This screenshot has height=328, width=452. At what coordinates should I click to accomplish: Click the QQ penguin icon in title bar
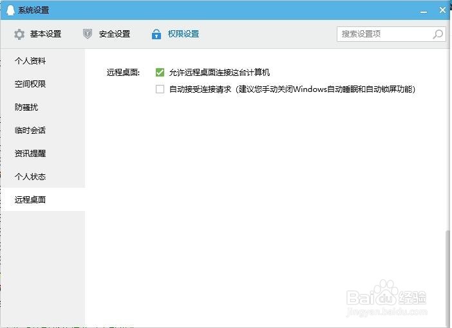point(10,10)
